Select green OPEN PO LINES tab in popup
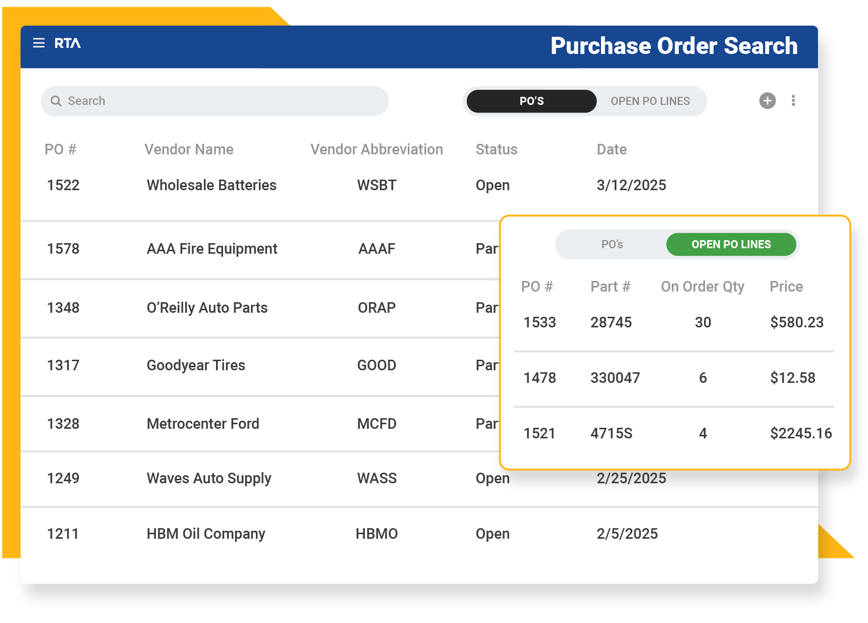The width and height of the screenshot is (868, 623). tap(731, 244)
